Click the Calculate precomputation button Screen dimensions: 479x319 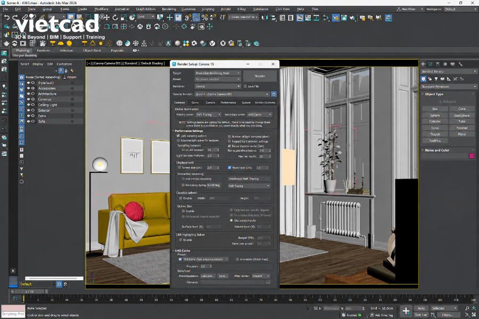tap(208, 276)
